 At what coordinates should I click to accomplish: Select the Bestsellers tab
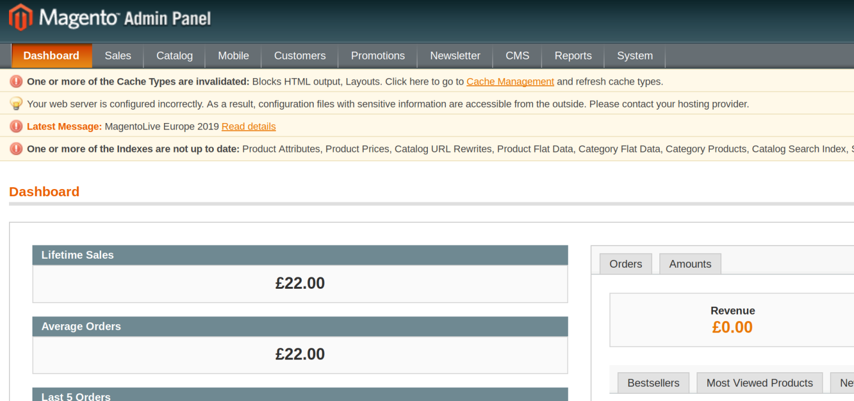(653, 383)
